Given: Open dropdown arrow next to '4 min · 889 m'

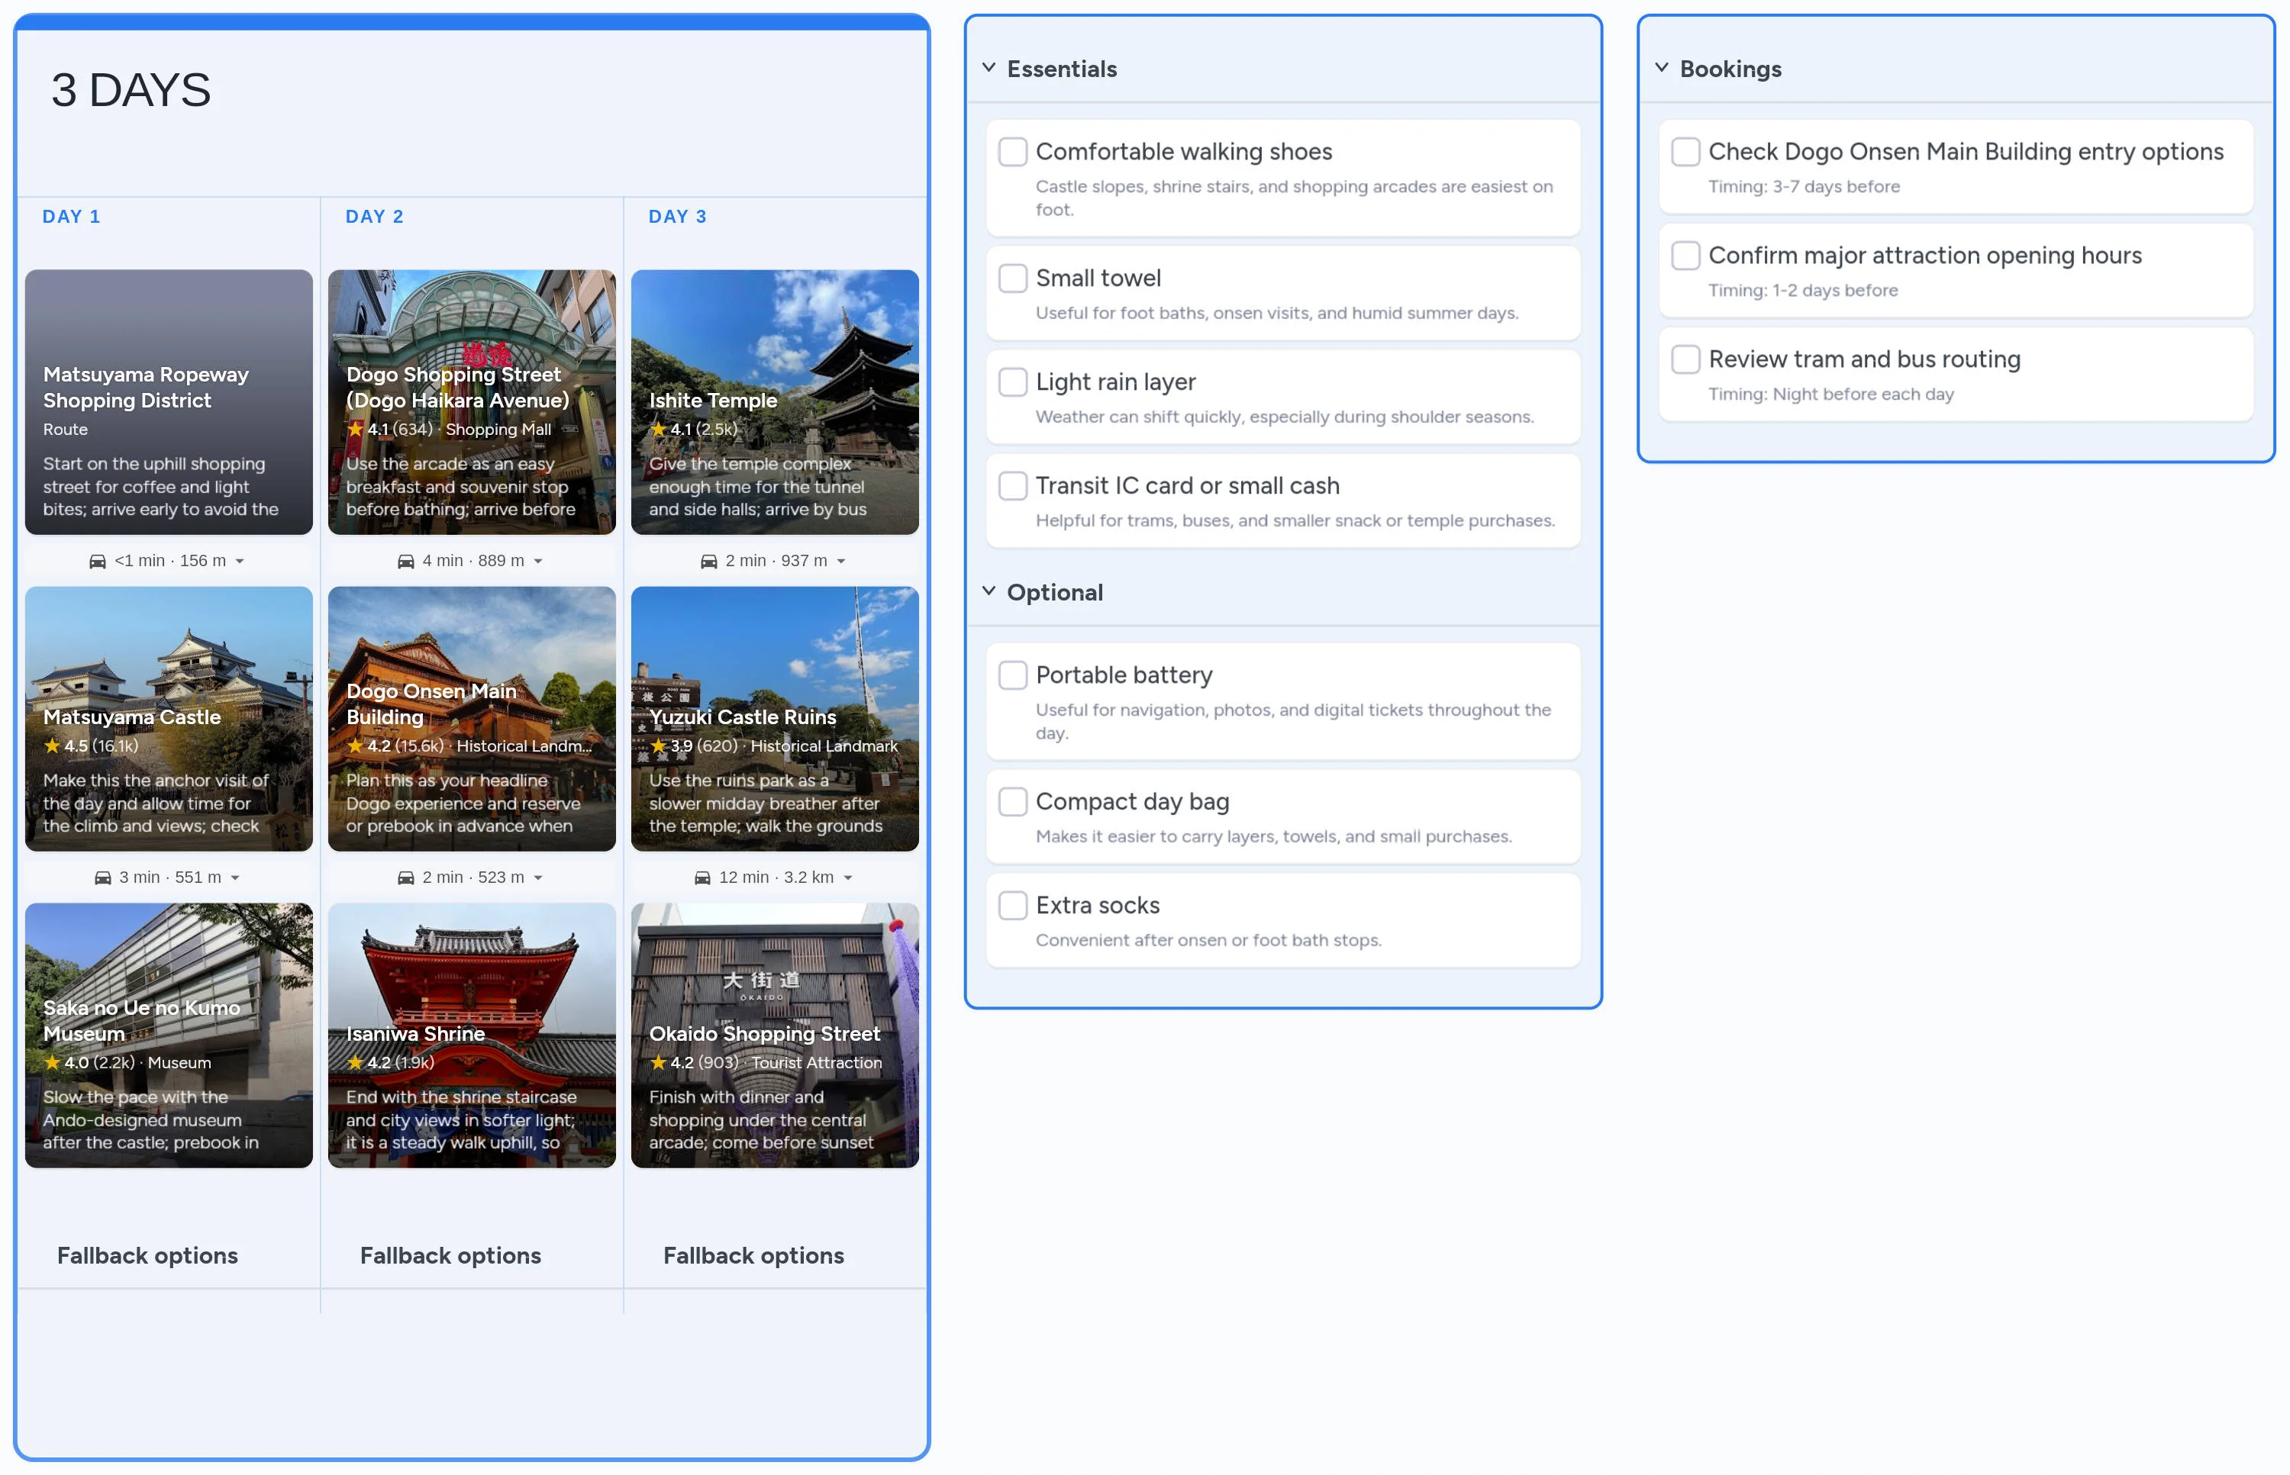Looking at the screenshot, I should coord(538,562).
